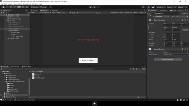The height and width of the screenshot is (106, 189).
Task: Open the Display 1 dropdown
Action: pyautogui.click(x=46, y=13)
